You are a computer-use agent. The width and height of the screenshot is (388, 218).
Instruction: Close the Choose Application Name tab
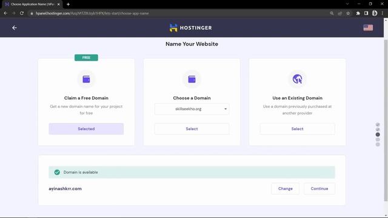click(58, 4)
